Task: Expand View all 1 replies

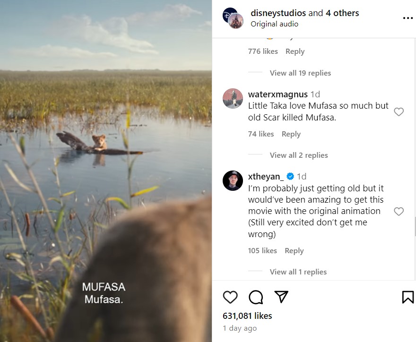Action: [x=298, y=272]
